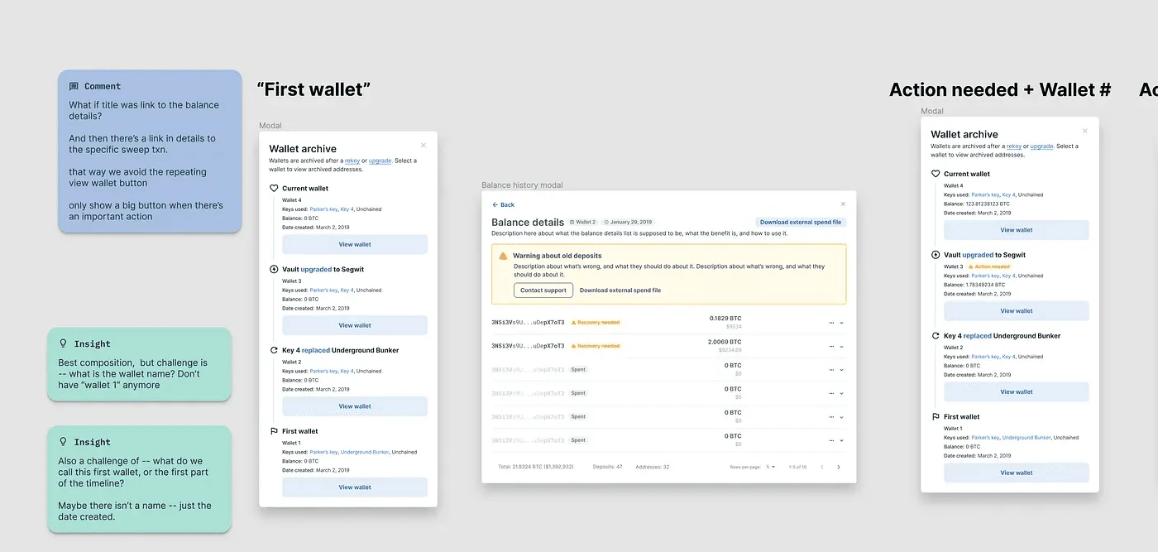Screen dimensions: 1158x552
Task: Open the Rows per page dropdown
Action: (770, 467)
